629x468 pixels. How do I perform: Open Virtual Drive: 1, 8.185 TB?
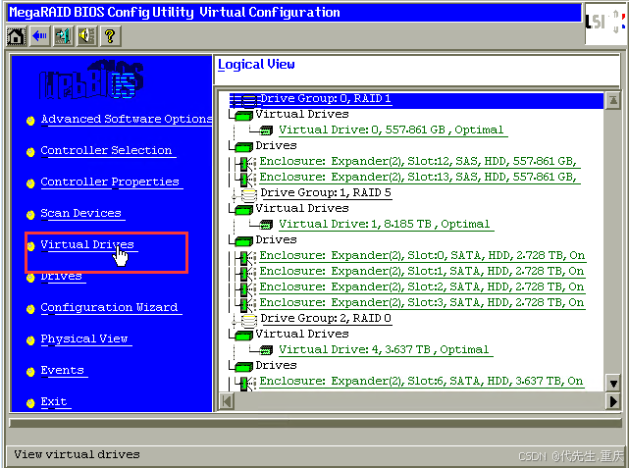tap(385, 224)
